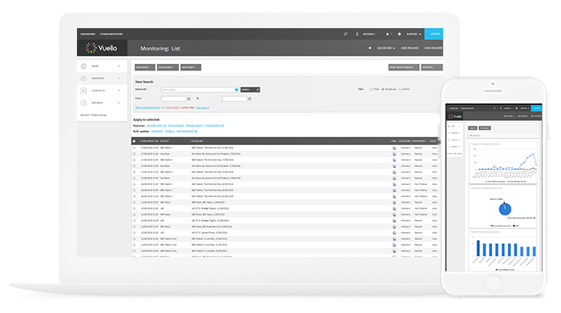Open the From date calendar icon
Image resolution: width=561 pixels, height=313 pixels.
click(189, 98)
